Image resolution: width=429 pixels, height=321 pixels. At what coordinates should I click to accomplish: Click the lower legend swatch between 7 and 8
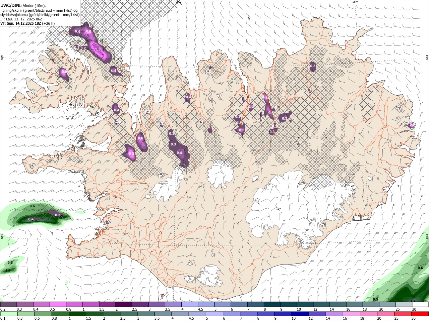248,314
